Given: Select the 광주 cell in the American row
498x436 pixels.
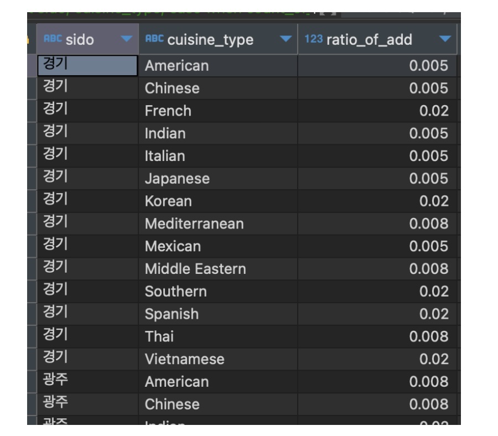Looking at the screenshot, I should tap(87, 381).
